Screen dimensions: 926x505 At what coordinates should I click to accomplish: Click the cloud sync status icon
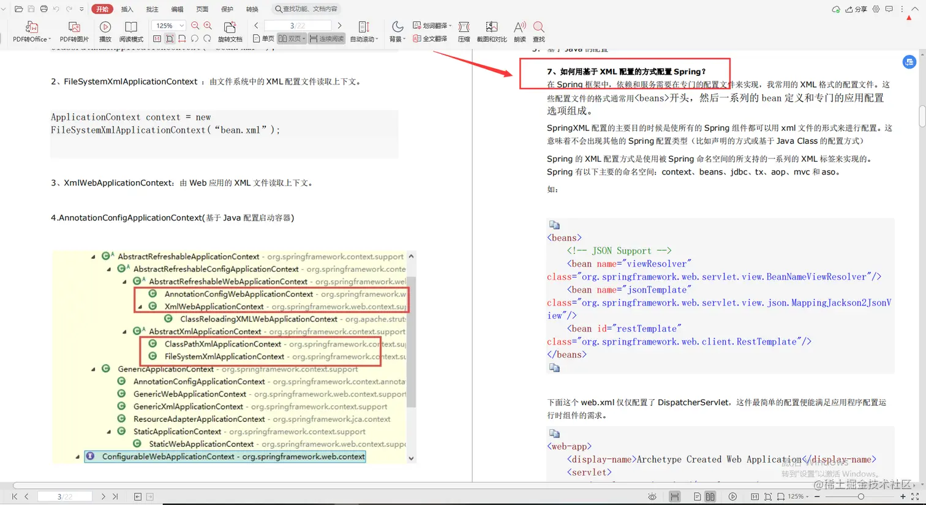pyautogui.click(x=836, y=9)
